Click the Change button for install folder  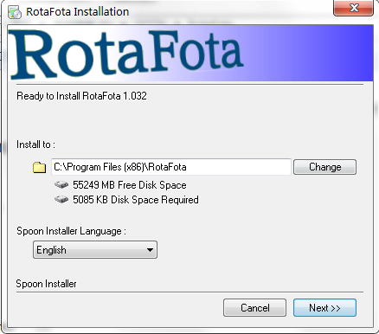[x=324, y=167]
